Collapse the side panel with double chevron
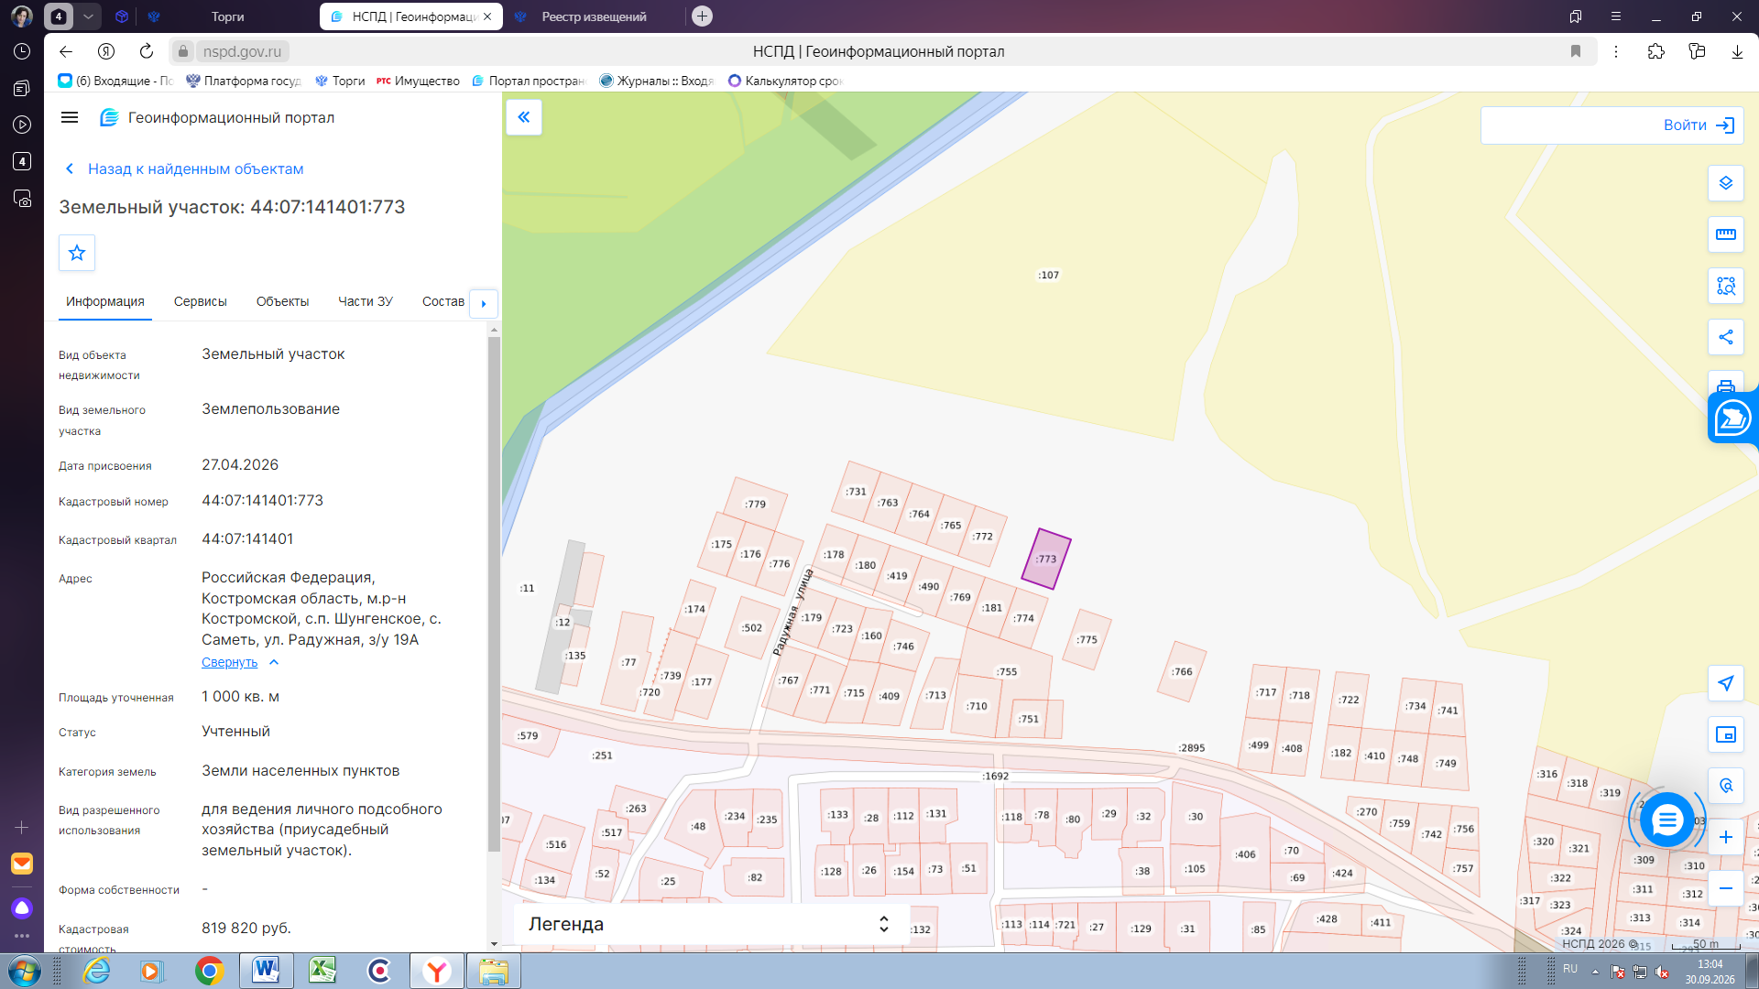This screenshot has width=1759, height=989. pyautogui.click(x=524, y=117)
